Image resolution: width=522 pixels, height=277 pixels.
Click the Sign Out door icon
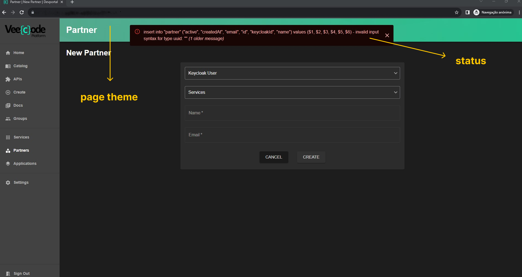(x=8, y=274)
